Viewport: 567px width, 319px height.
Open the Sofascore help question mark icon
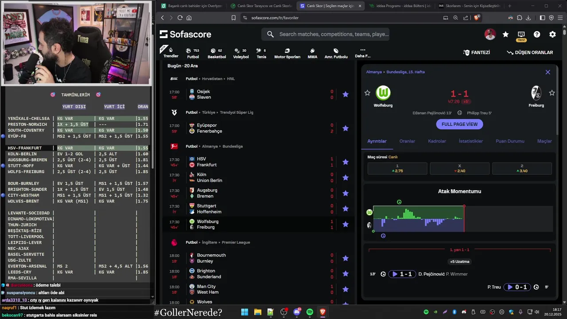pos(537,34)
